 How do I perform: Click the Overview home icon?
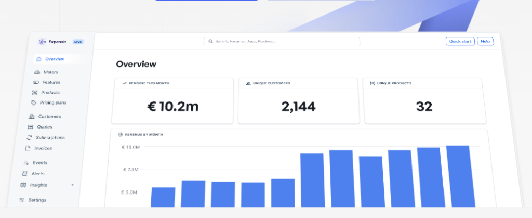click(39, 59)
